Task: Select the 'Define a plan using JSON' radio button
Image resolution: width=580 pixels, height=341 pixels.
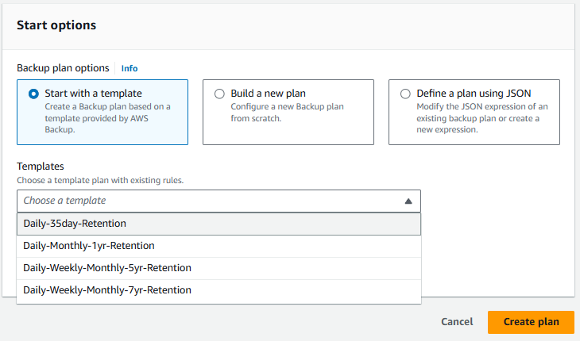Action: (405, 94)
